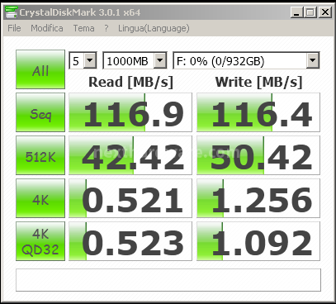Start the 4K QD32 test
This screenshot has height=304, width=336.
click(x=40, y=241)
